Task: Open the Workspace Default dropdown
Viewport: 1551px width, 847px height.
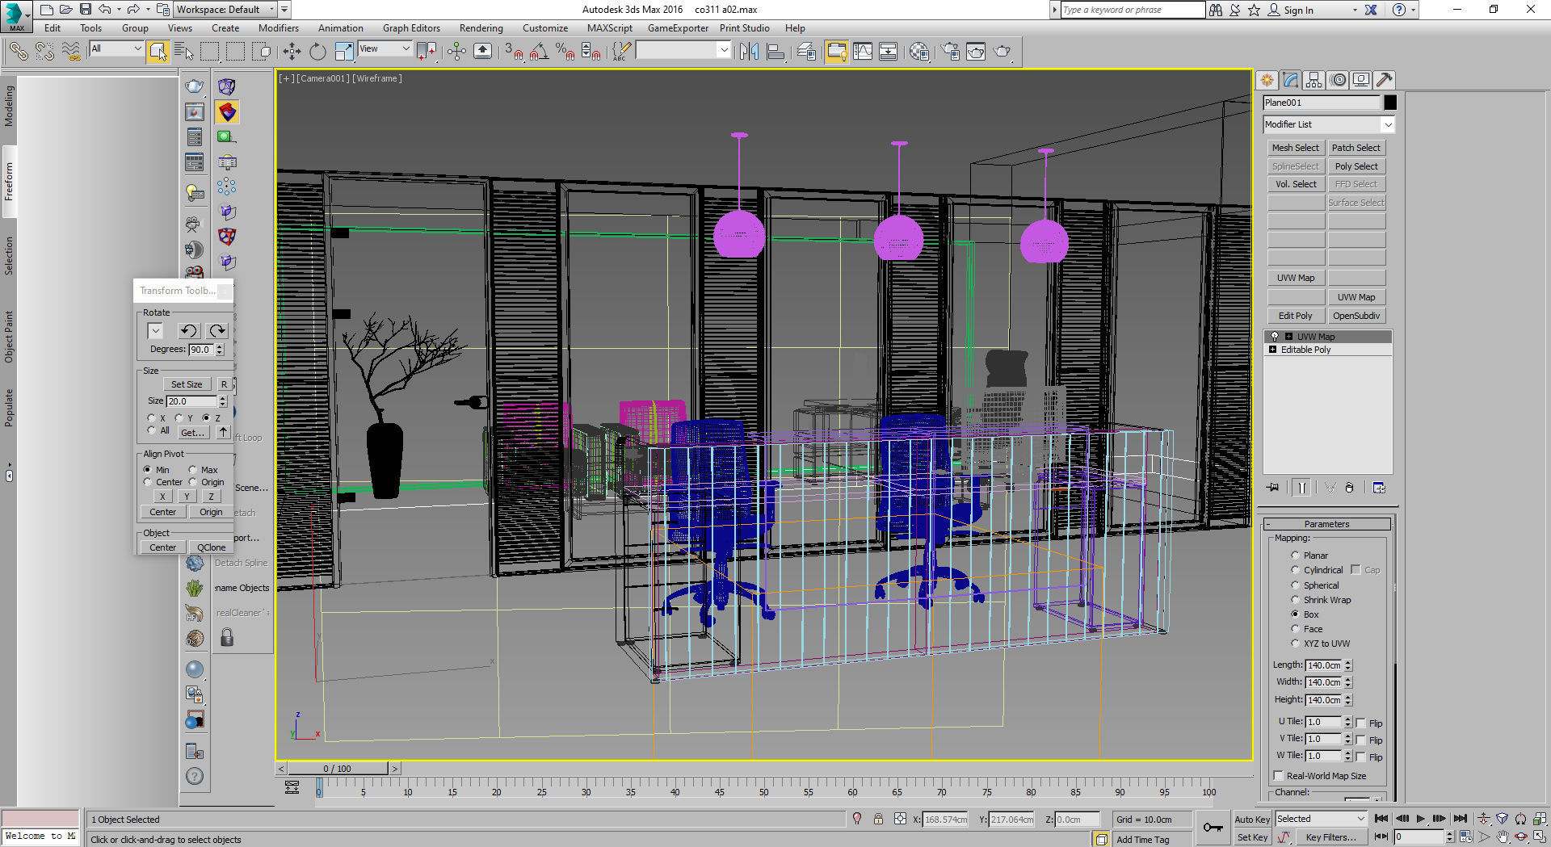Action: (x=227, y=10)
